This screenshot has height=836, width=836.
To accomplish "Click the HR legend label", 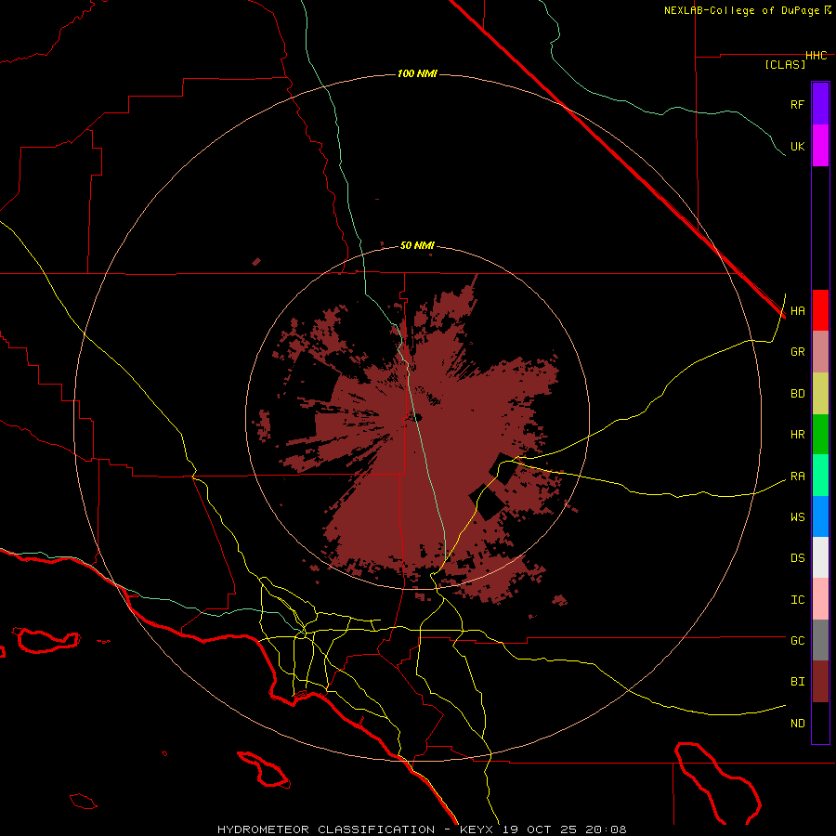I will (x=797, y=435).
